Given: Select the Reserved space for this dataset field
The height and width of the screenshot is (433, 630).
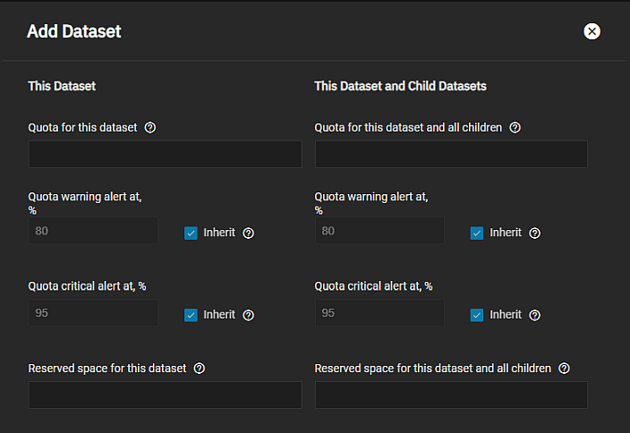Looking at the screenshot, I should pyautogui.click(x=165, y=395).
